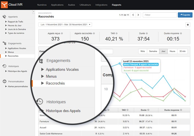194x136 pixels.
Task: Go to previous results page arrow
Action: (133, 15)
